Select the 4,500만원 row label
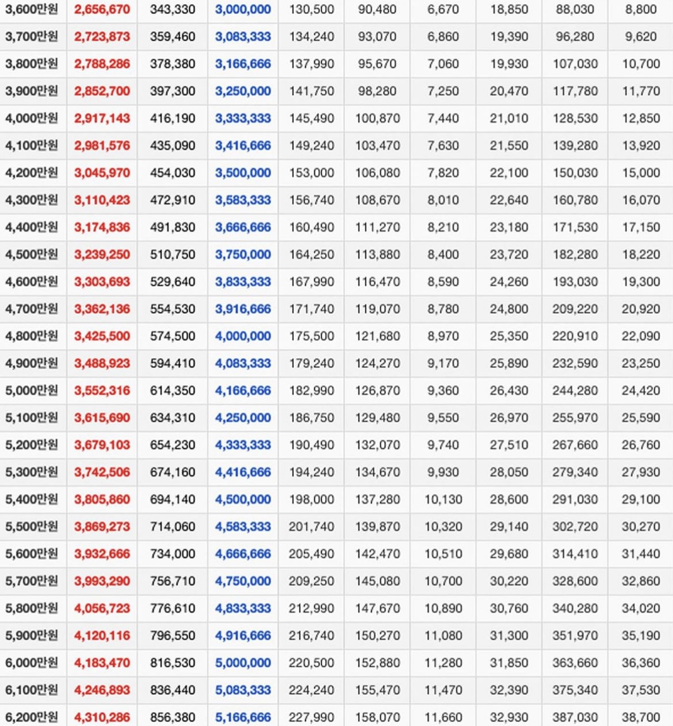 32,255
